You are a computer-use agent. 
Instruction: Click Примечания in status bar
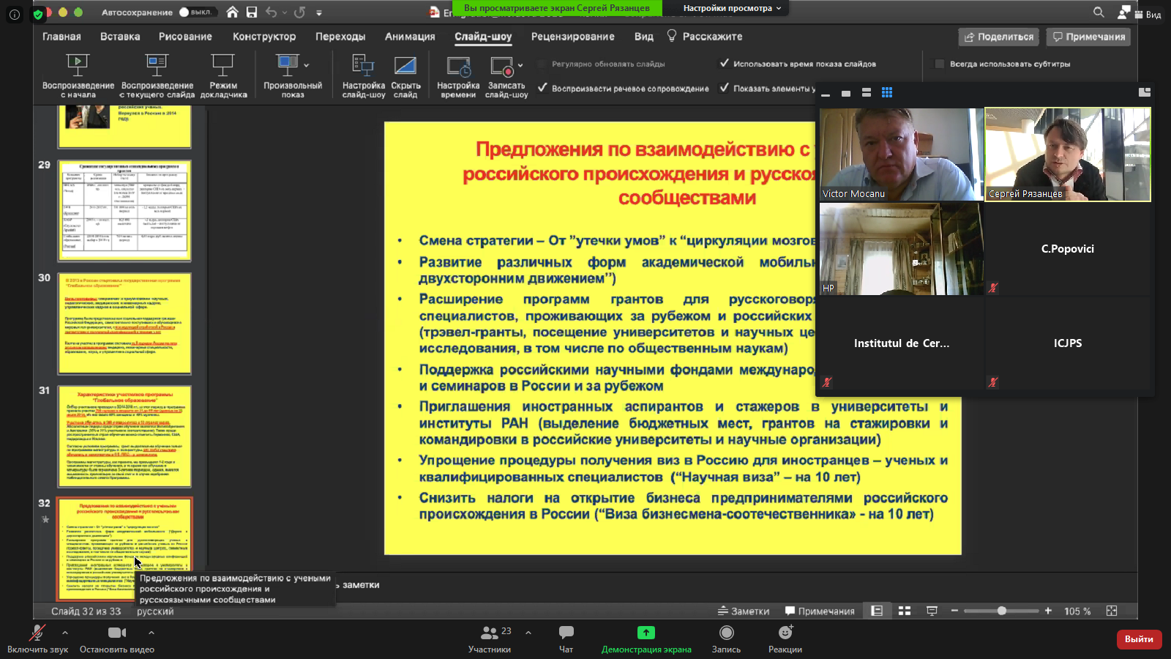click(x=819, y=611)
